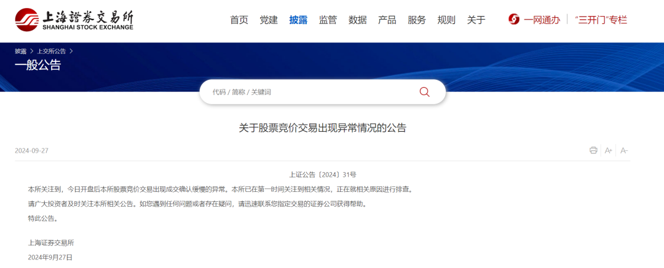Click the paragraph starting 本所关注到
Viewport: 664px width, 268px height.
(220, 189)
